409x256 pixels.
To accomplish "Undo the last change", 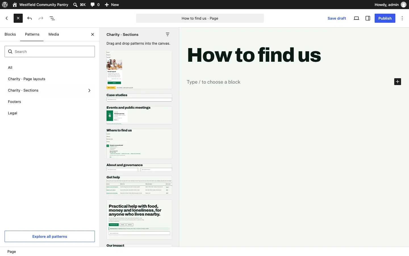I will [30, 18].
